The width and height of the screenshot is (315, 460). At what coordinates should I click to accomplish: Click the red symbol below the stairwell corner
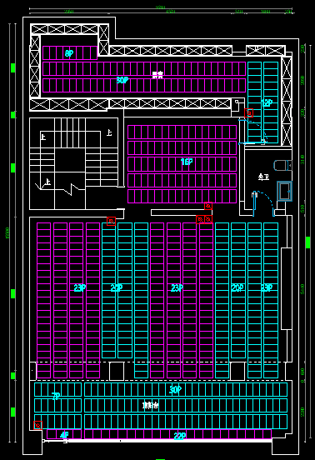pyautogui.click(x=111, y=221)
